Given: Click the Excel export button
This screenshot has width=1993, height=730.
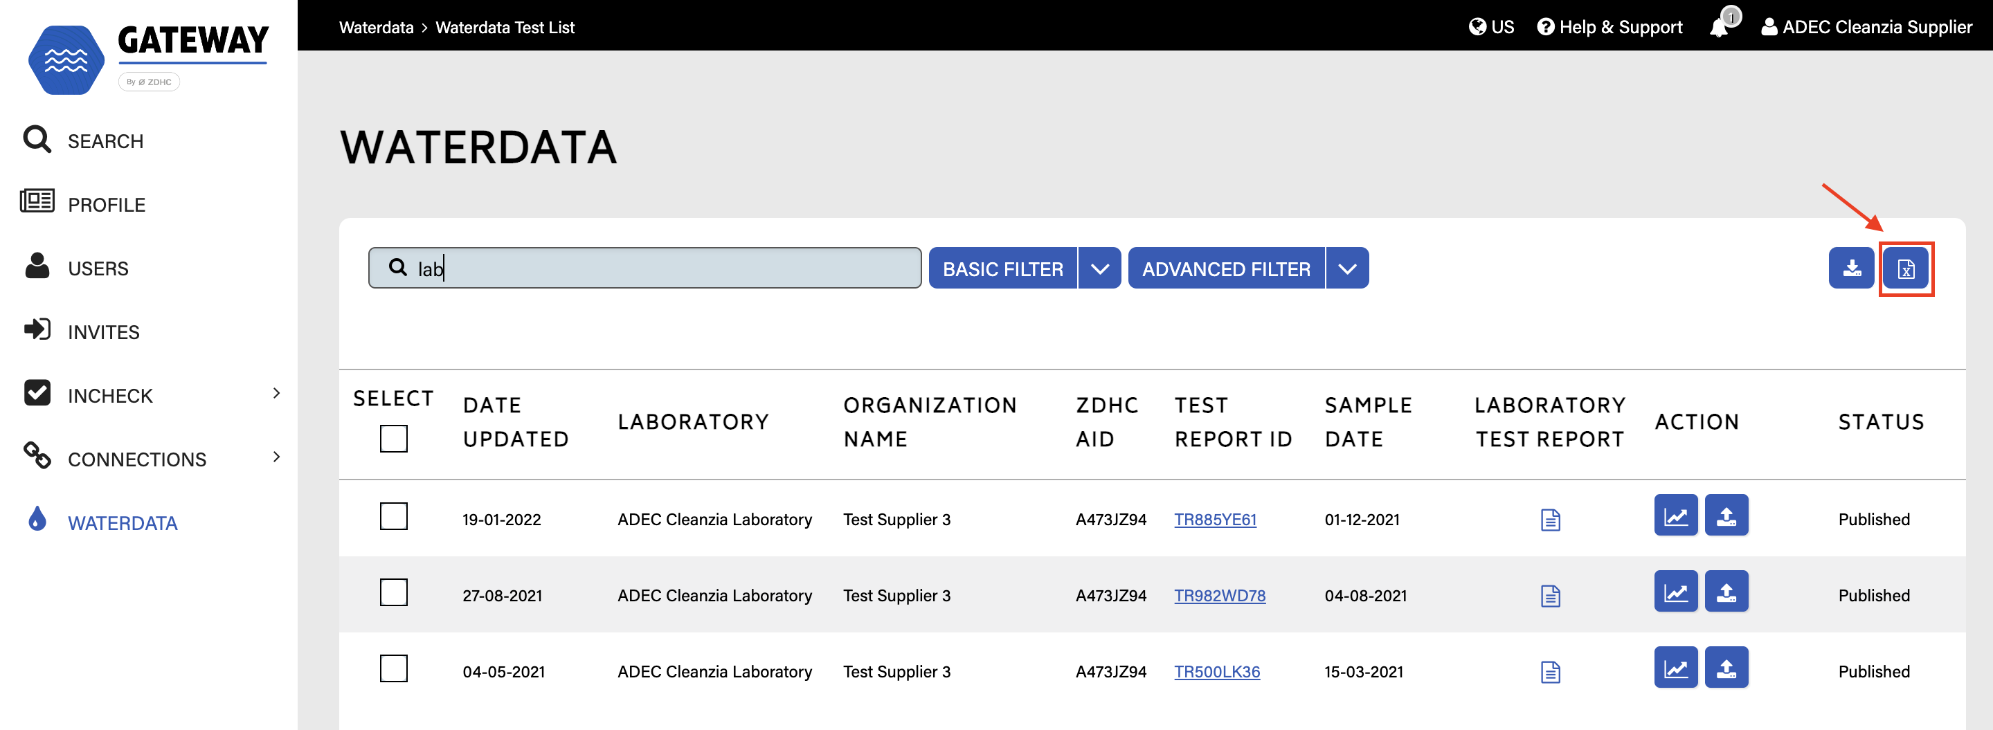Looking at the screenshot, I should click(x=1906, y=268).
